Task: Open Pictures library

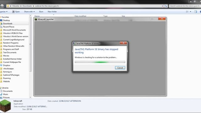Action: click(x=6, y=98)
